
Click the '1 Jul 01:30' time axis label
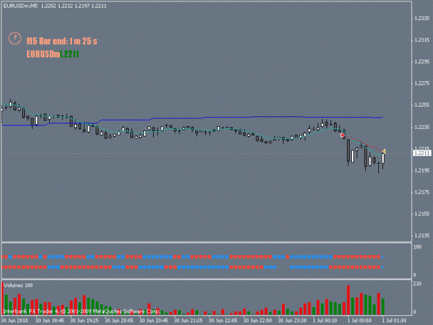394,320
